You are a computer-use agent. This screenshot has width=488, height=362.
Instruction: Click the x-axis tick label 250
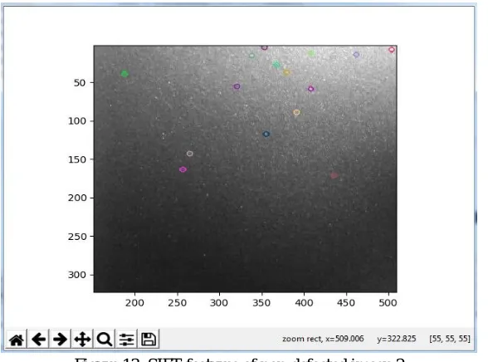(177, 303)
